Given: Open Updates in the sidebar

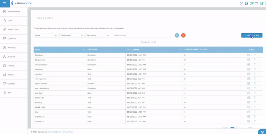Looking at the screenshot, I should 14,83.
